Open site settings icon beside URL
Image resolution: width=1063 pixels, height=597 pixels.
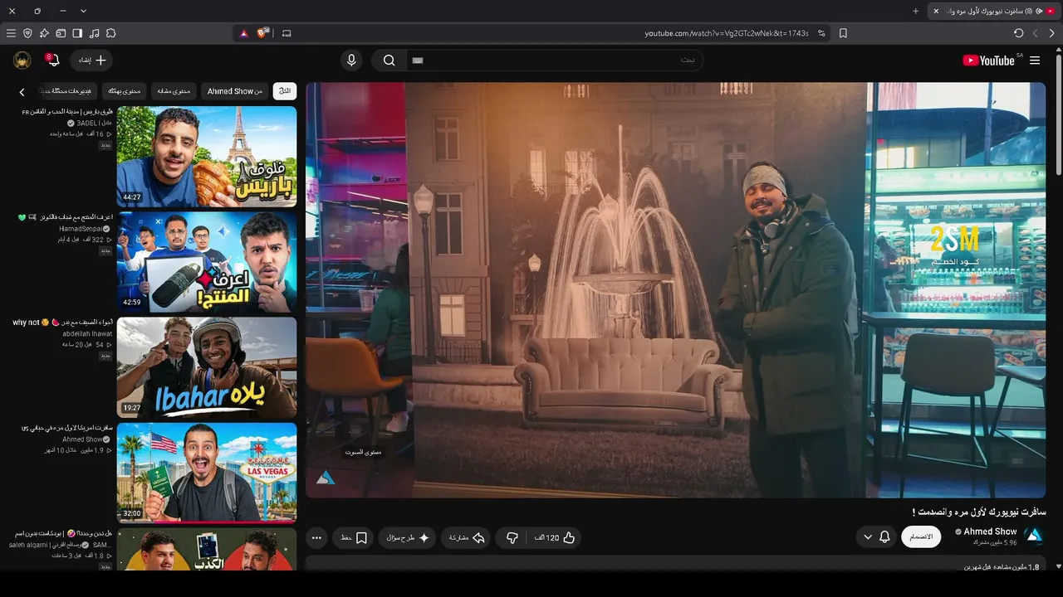tap(821, 33)
